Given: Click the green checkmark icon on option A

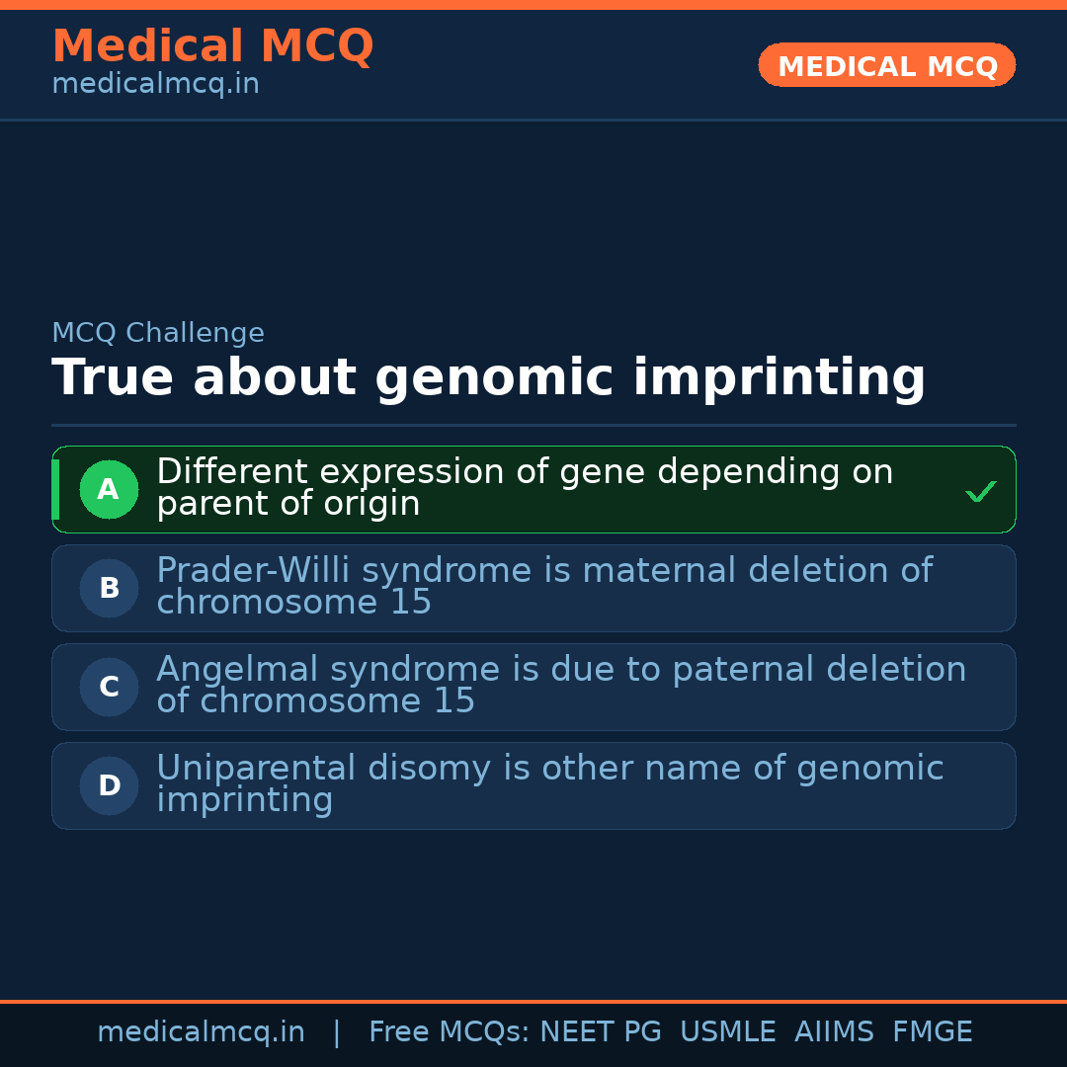Looking at the screenshot, I should (x=981, y=491).
